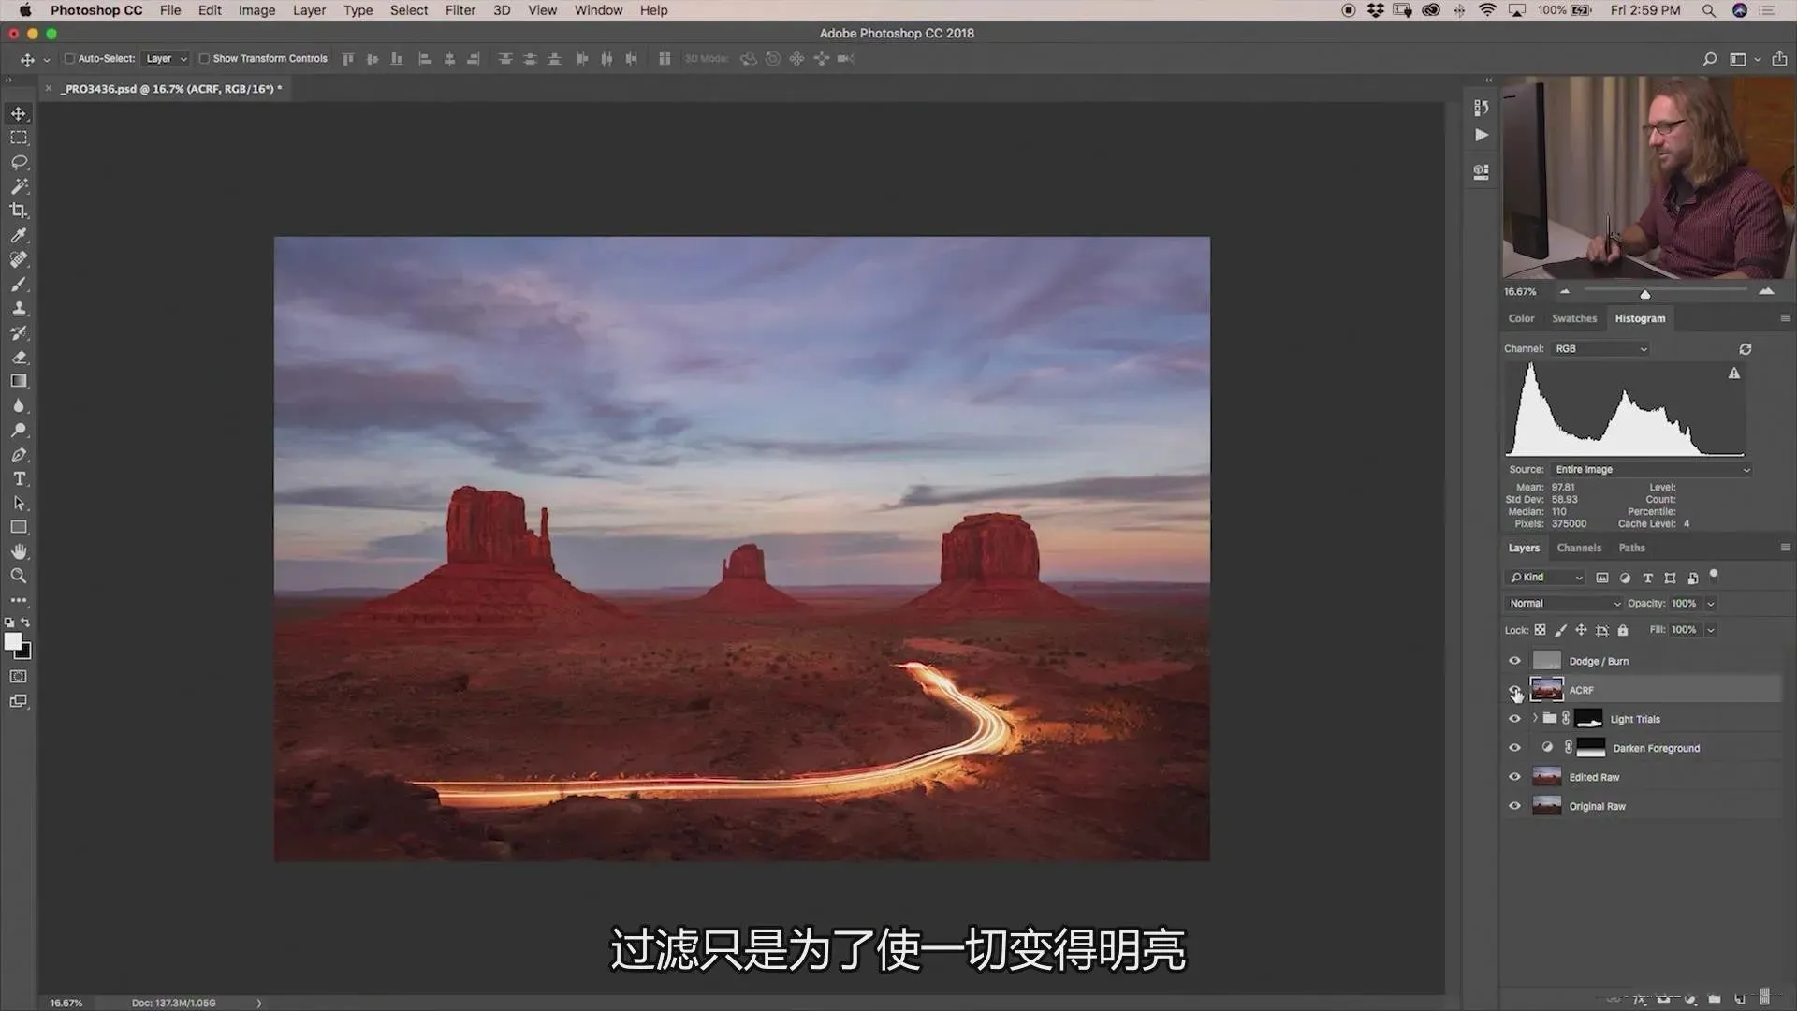Select the Lasso tool
1797x1011 pixels.
19,162
